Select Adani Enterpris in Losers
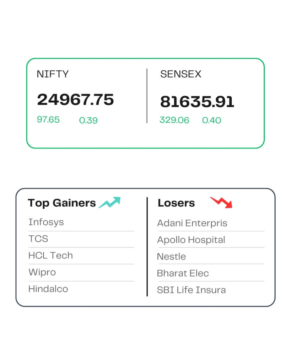 (192, 223)
